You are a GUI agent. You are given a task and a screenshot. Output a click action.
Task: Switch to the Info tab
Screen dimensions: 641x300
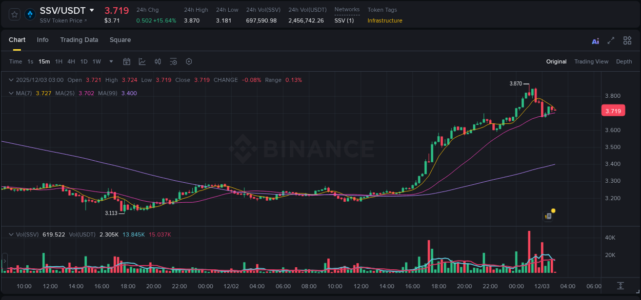[43, 40]
